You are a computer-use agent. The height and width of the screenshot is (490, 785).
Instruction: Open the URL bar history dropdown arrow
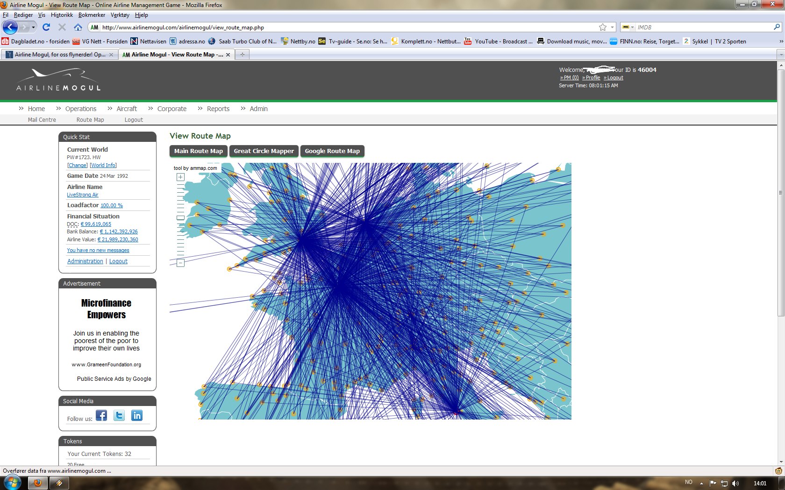coord(612,27)
